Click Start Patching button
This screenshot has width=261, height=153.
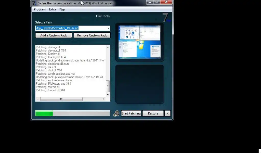click(131, 113)
